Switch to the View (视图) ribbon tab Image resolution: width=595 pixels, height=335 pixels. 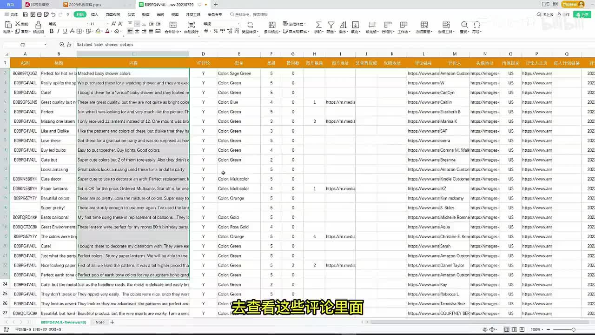point(174,14)
